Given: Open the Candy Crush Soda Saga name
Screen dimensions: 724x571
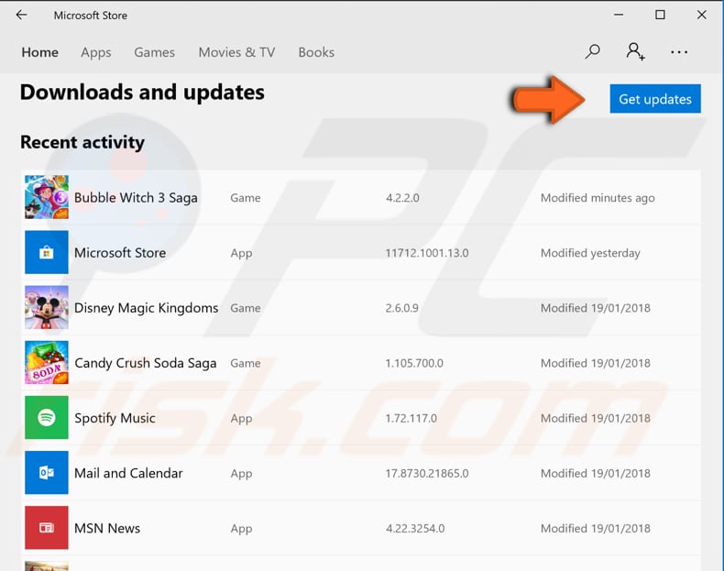Looking at the screenshot, I should point(146,363).
